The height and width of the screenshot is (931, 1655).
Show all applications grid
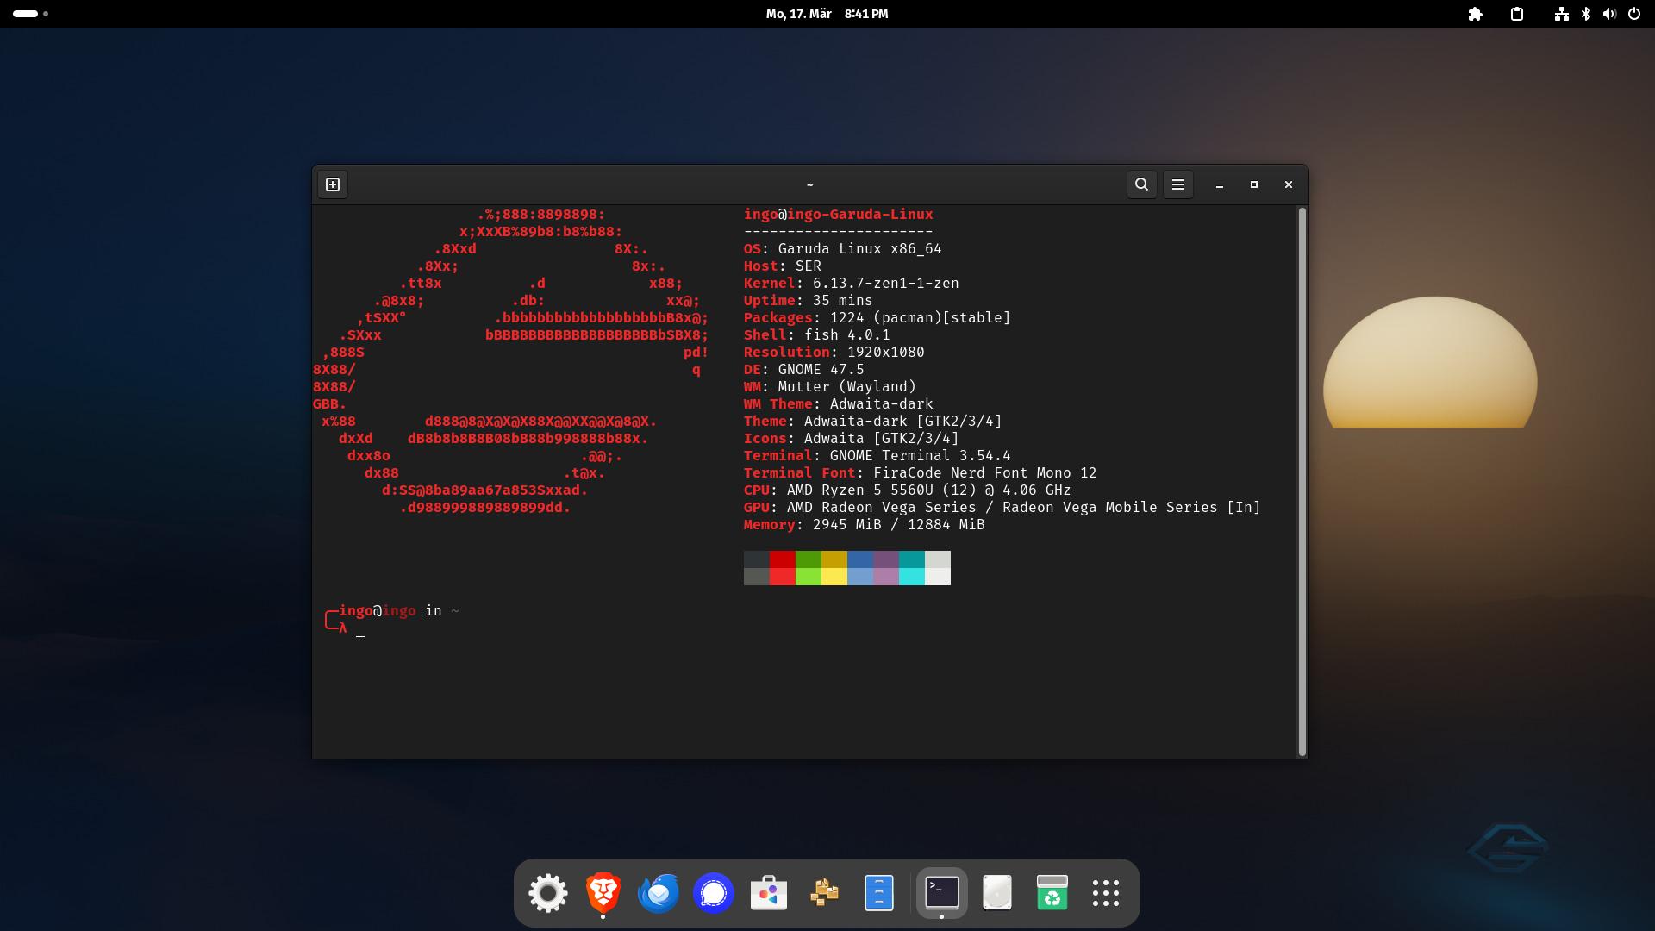pyautogui.click(x=1105, y=892)
